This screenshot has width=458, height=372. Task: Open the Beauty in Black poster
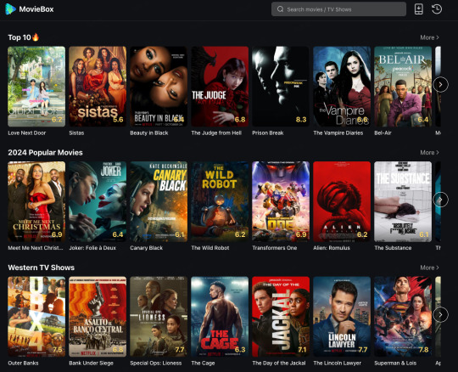159,87
